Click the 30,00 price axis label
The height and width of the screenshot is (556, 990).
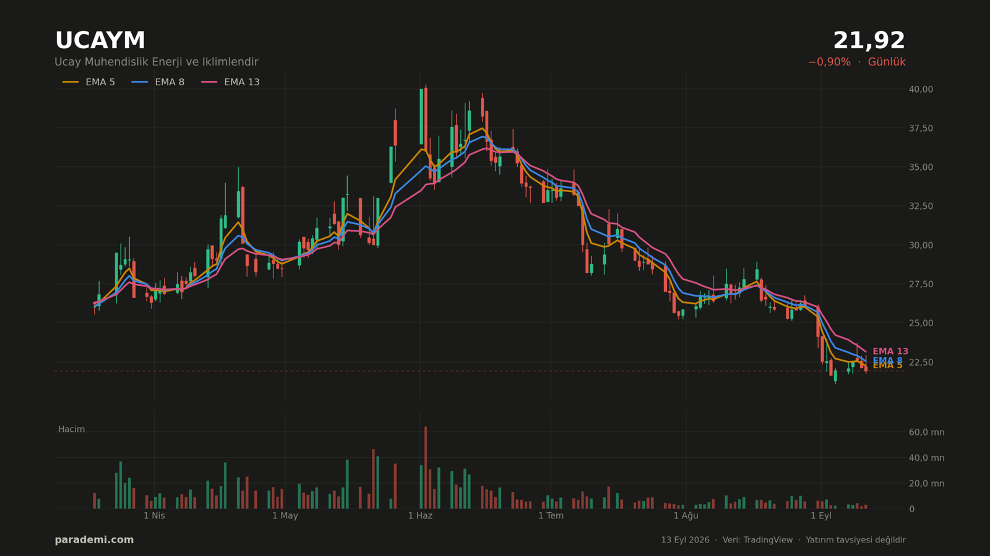tap(921, 245)
